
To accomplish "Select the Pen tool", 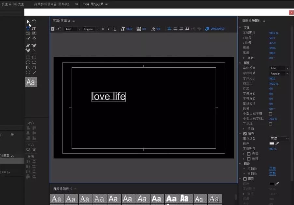I will (28, 45).
